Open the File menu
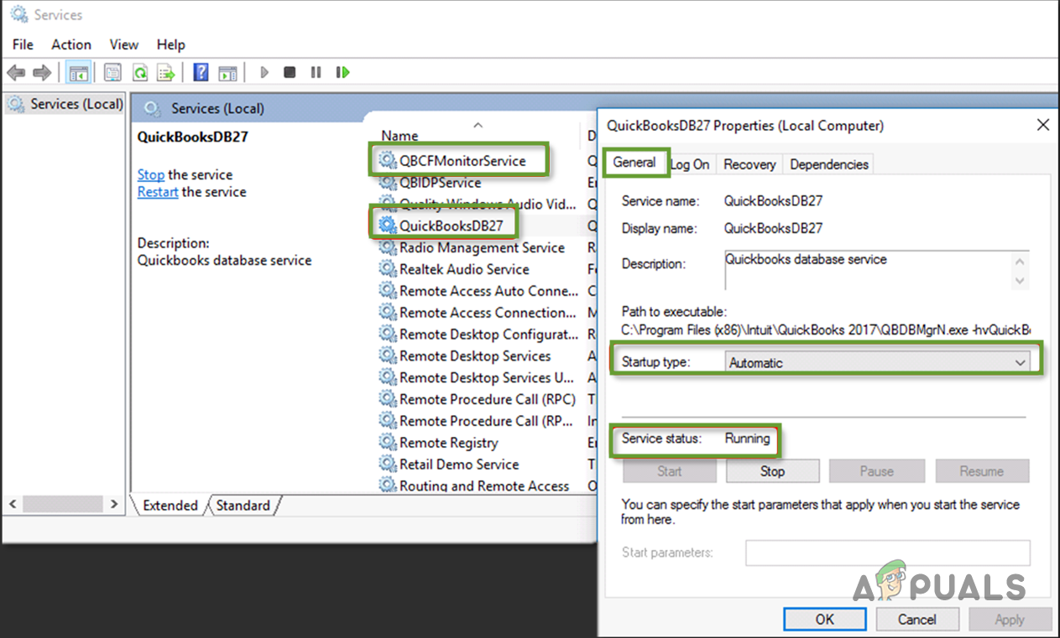Screen dimensions: 1060x638 tap(23, 44)
